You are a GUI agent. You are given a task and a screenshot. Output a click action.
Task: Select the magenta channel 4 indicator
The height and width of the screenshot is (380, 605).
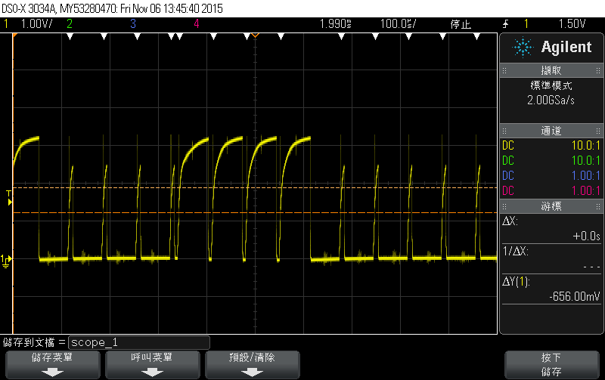click(197, 24)
